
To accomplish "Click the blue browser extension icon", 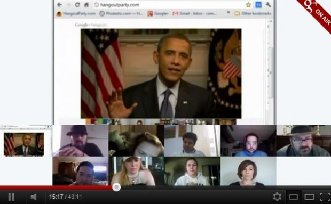I will click(258, 5).
